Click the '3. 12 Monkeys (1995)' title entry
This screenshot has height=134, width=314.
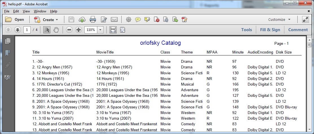tap(51, 73)
